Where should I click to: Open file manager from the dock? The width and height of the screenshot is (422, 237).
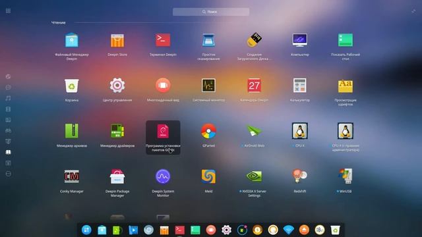[x=102, y=230]
